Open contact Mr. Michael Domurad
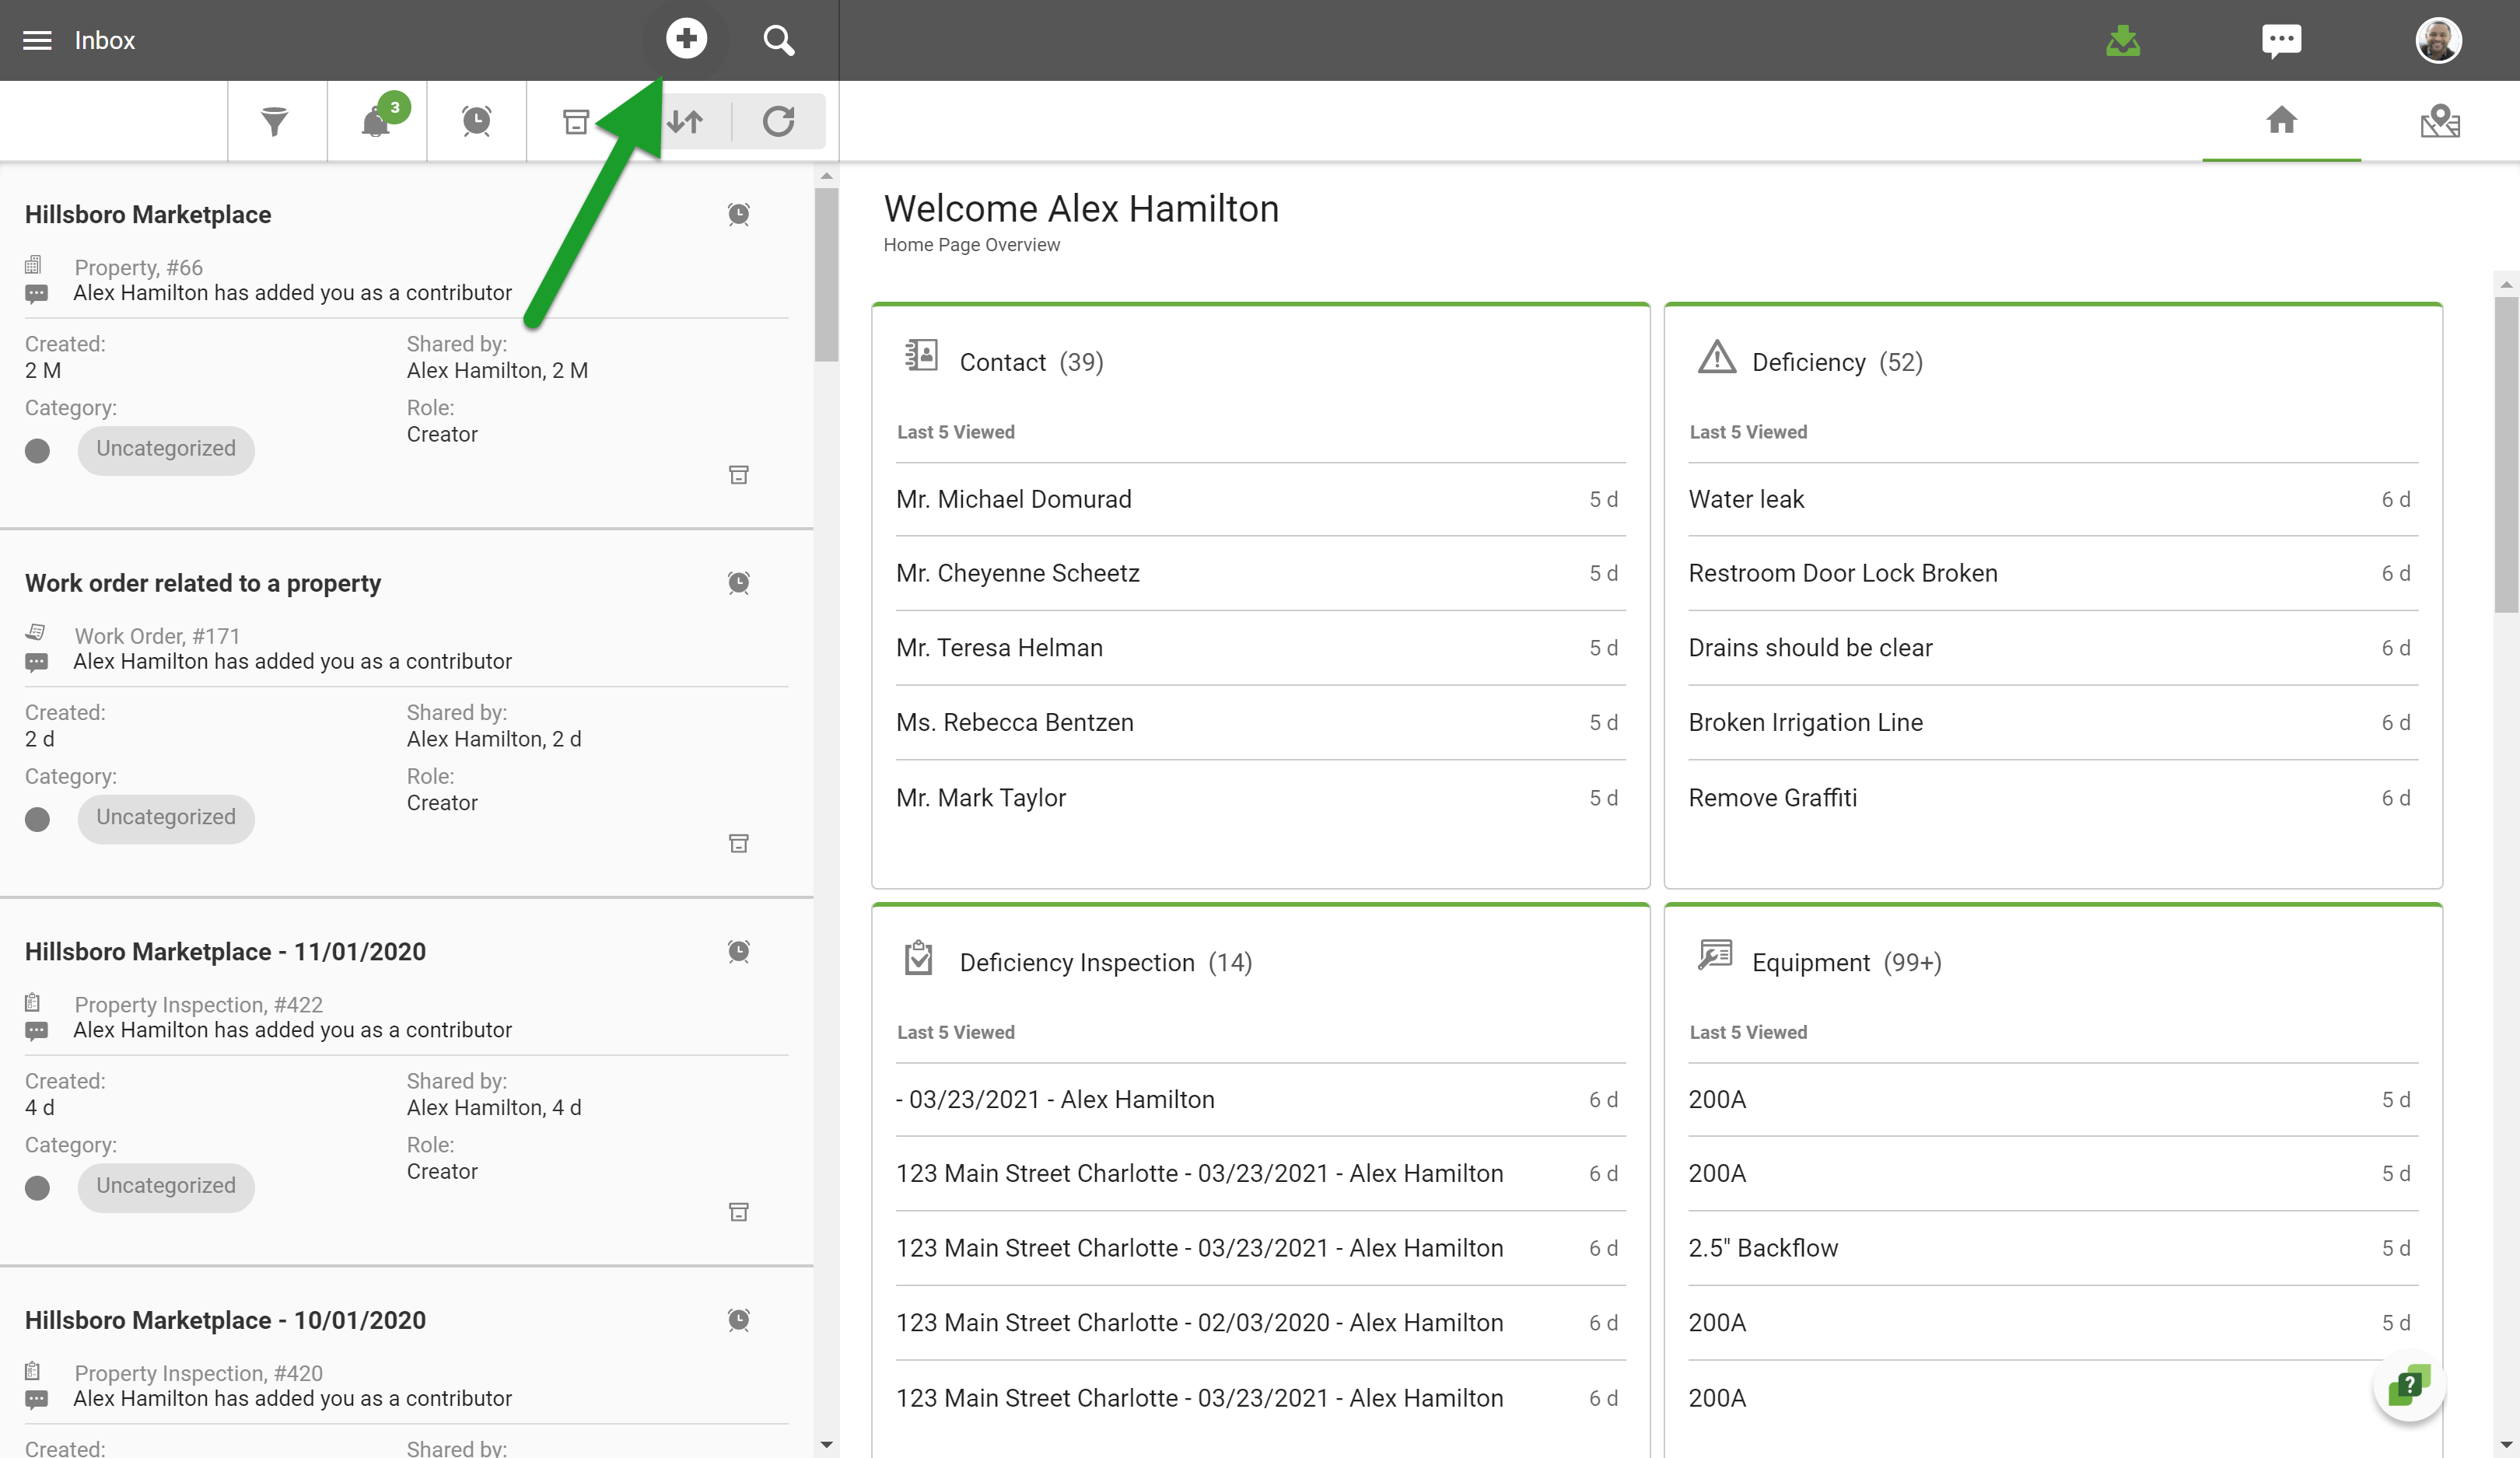This screenshot has height=1458, width=2520. [x=1013, y=499]
